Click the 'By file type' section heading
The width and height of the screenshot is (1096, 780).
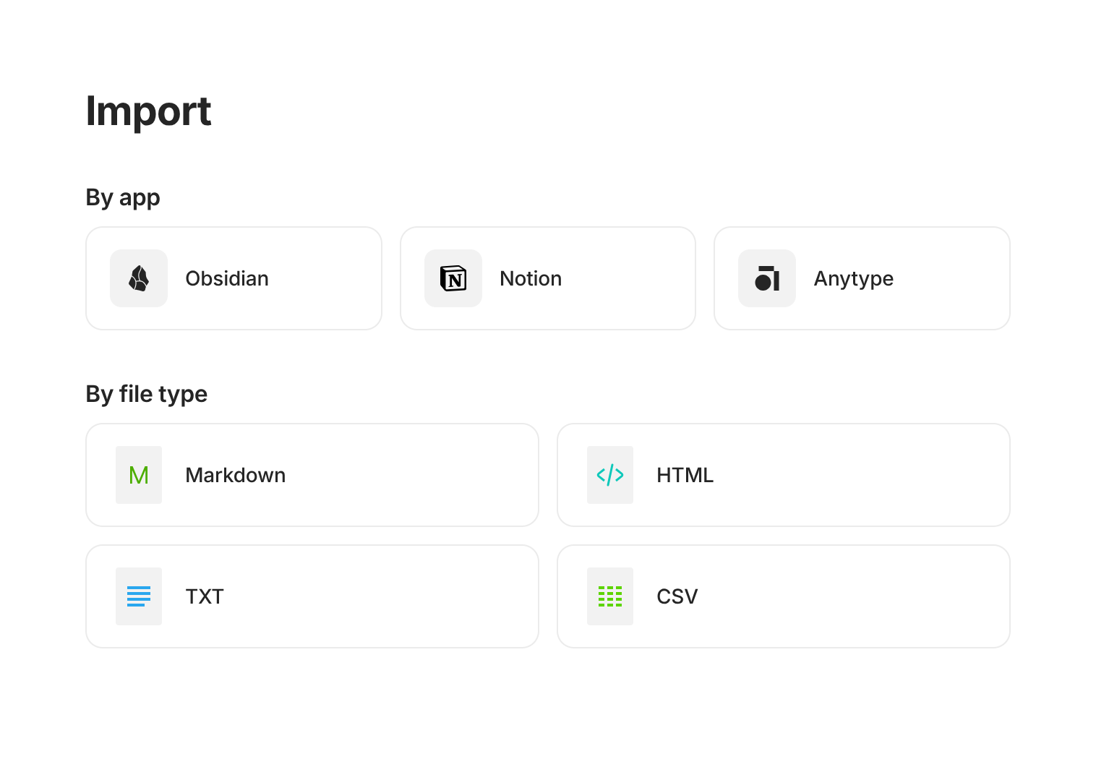click(147, 394)
